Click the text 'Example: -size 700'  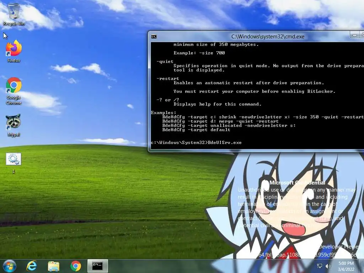199,53
